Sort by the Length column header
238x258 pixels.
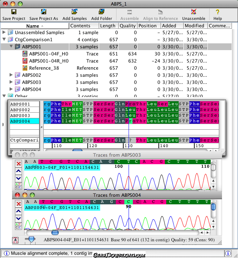pyautogui.click(x=109, y=26)
